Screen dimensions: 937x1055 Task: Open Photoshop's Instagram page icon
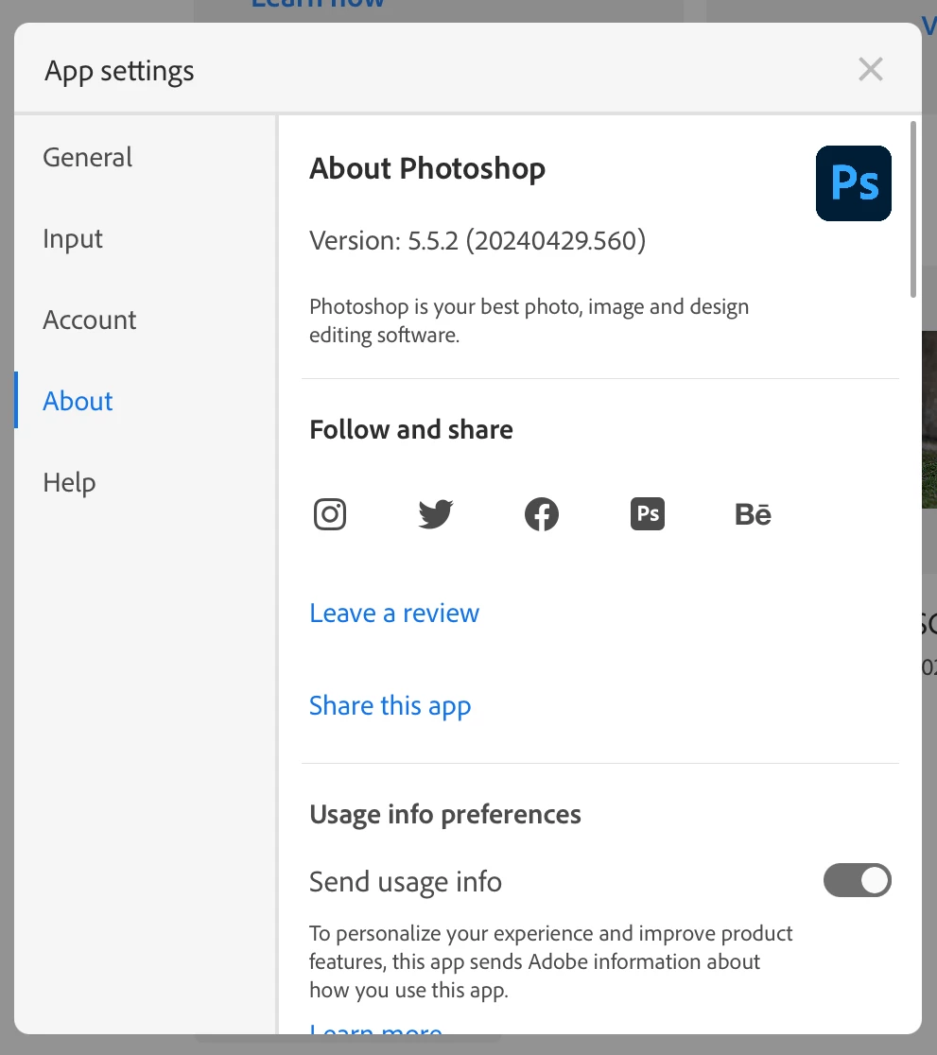point(330,514)
